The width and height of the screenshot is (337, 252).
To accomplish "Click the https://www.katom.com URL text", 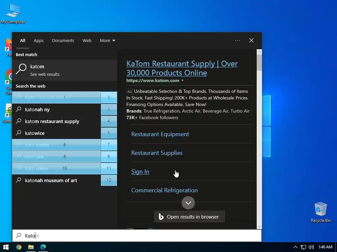I will pos(153,81).
